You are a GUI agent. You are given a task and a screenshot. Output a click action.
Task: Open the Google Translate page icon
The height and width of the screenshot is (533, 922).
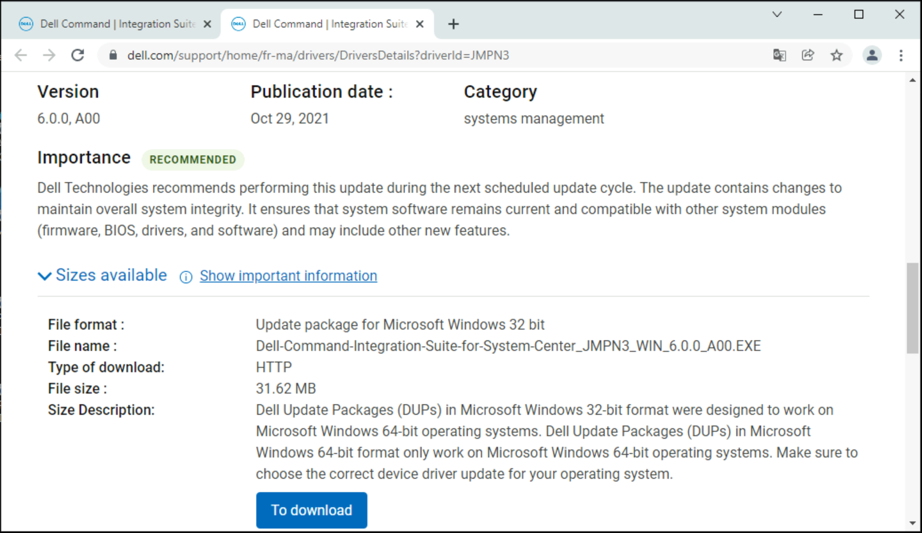click(x=779, y=55)
